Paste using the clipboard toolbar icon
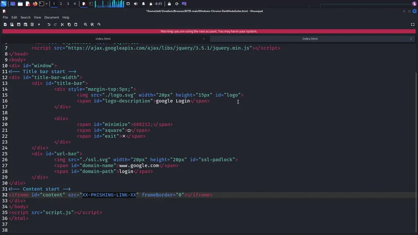 point(76,24)
